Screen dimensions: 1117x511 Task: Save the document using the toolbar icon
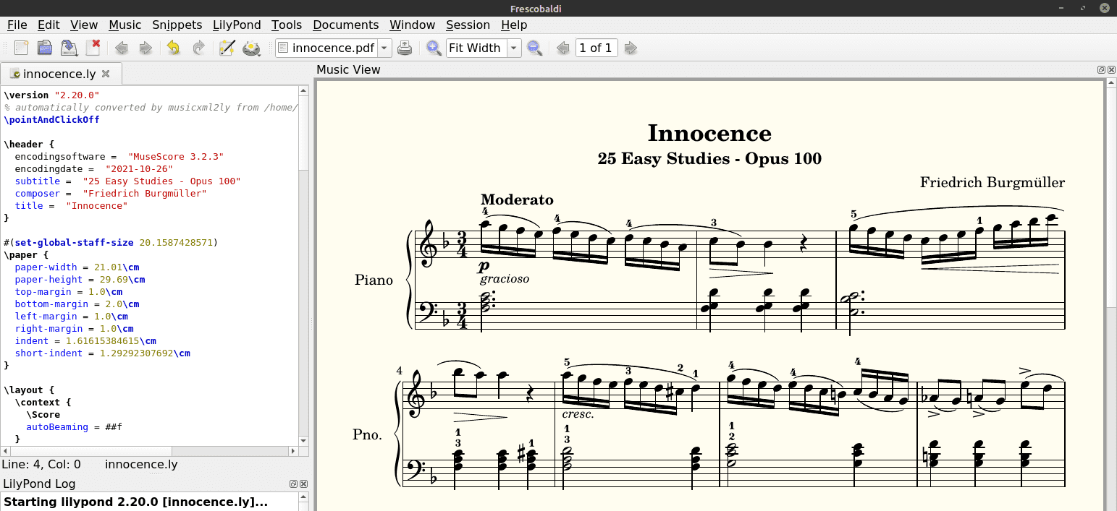(x=69, y=48)
